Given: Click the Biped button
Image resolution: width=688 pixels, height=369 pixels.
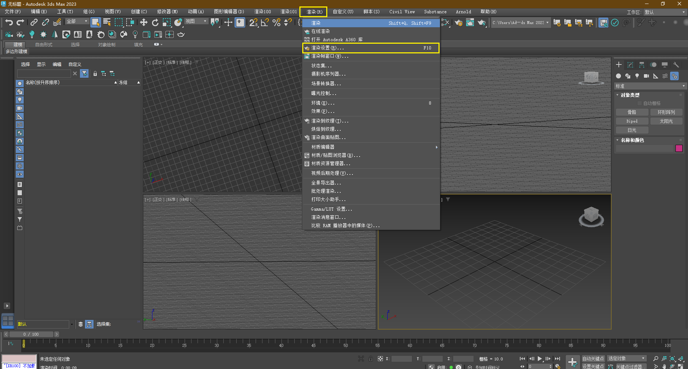Looking at the screenshot, I should (x=632, y=121).
